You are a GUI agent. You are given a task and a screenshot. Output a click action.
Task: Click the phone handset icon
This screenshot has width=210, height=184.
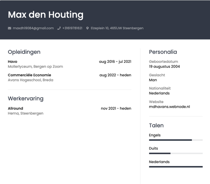pyautogui.click(x=59, y=28)
